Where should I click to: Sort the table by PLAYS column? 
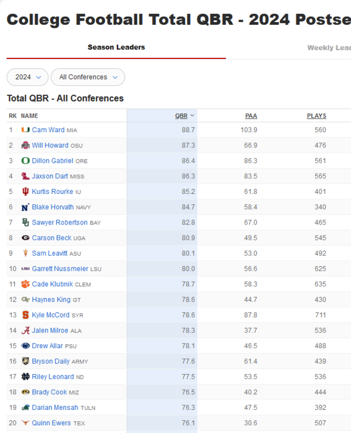(x=316, y=116)
